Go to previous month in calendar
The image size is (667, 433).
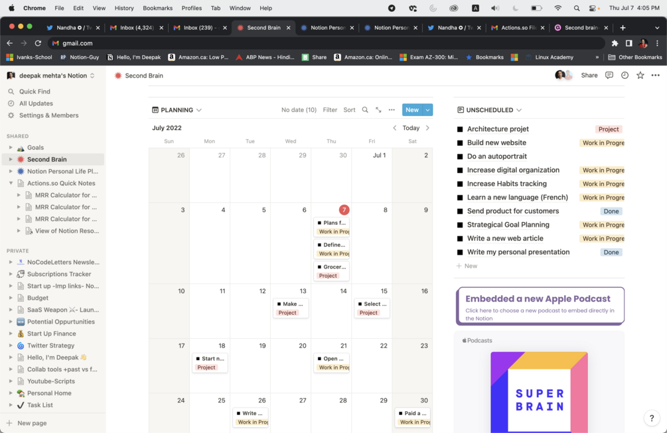395,128
